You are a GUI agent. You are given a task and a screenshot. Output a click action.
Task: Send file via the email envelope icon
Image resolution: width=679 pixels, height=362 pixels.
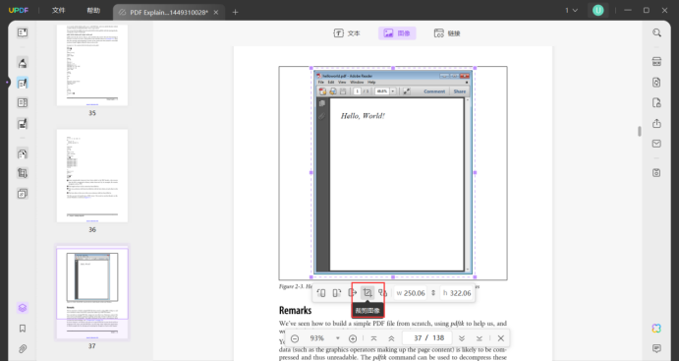(x=657, y=144)
